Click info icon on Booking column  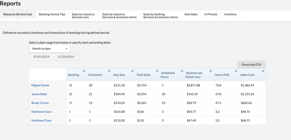point(84,71)
